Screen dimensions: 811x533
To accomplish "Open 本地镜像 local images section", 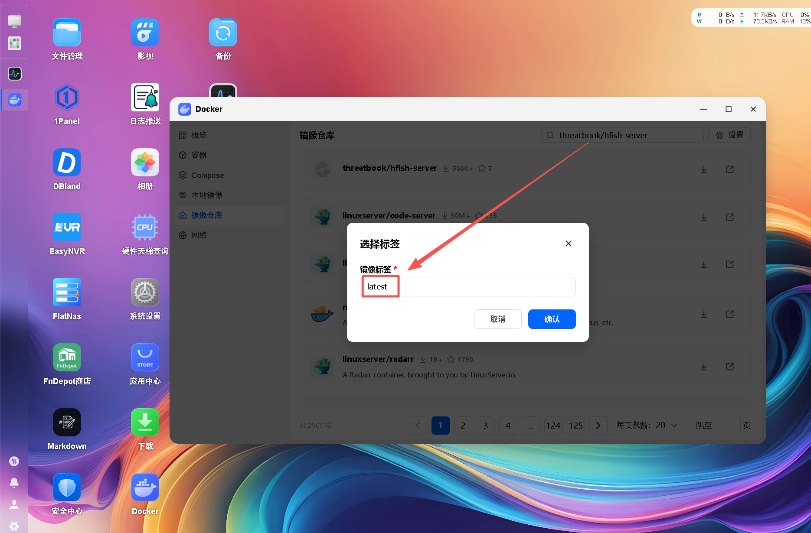I will click(x=229, y=195).
